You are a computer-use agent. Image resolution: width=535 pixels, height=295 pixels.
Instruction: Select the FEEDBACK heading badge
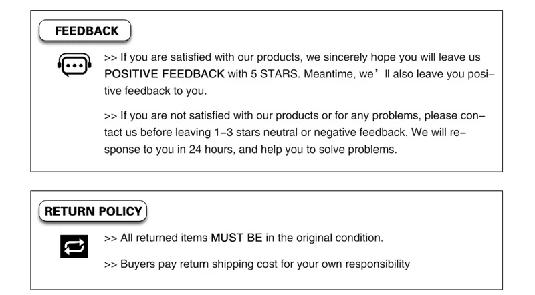(x=86, y=31)
